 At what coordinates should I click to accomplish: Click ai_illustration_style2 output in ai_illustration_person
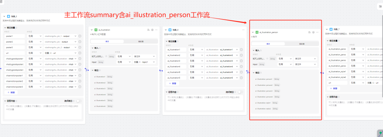pyautogui.click(x=263, y=108)
